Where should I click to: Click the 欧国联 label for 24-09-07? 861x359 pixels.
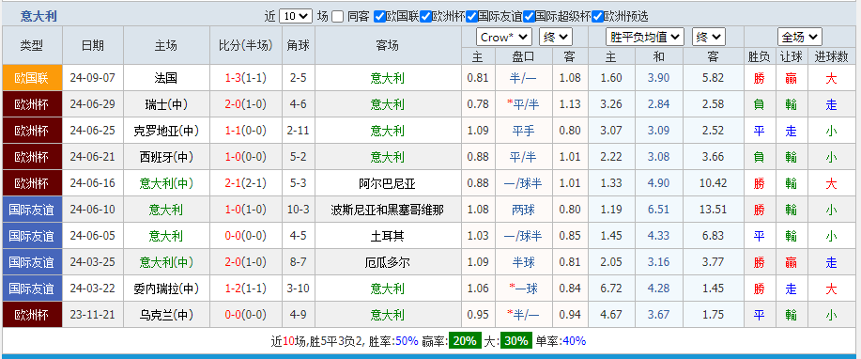[33, 78]
